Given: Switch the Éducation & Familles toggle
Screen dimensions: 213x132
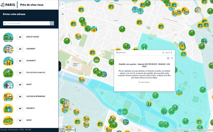Looking at the screenshot, I should [20, 73].
